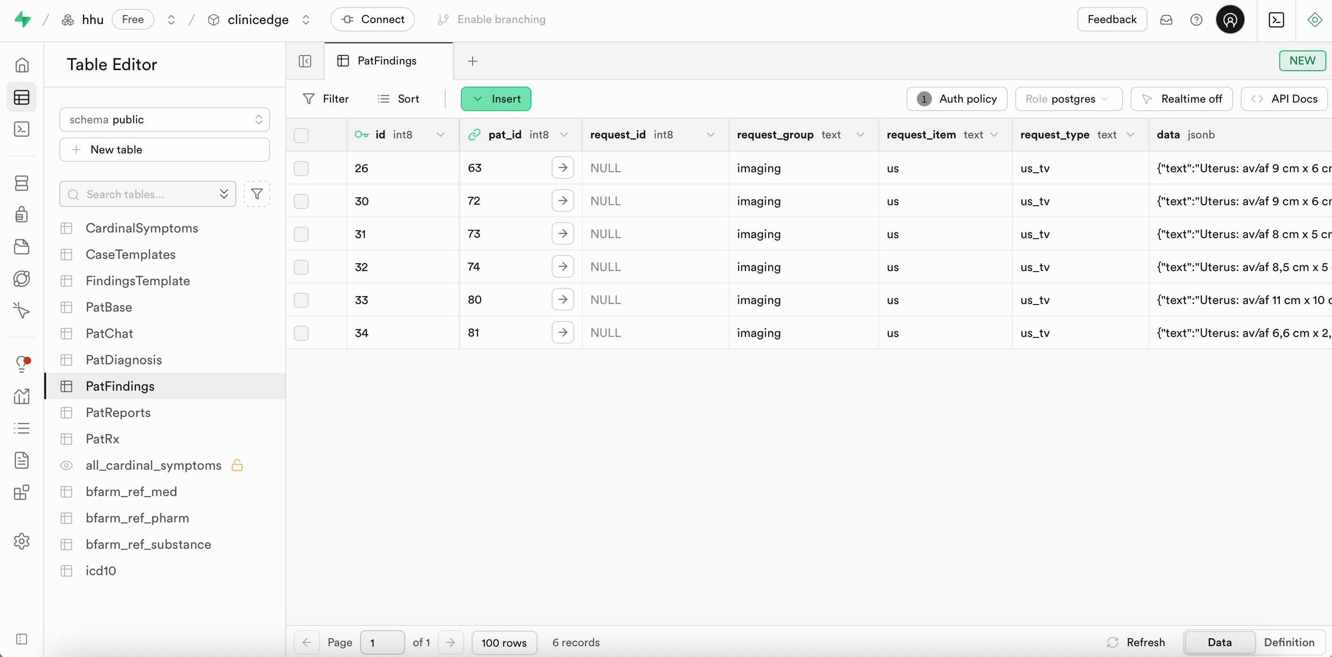Open the SQL Editor sidebar icon
Viewport: 1332px width, 657px height.
(x=21, y=129)
